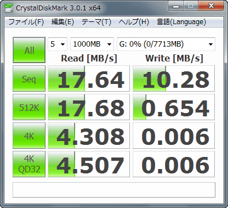Viewport: 228px width, 208px height.
Task: Click the 4K write result 0.006
Action: pos(174,136)
